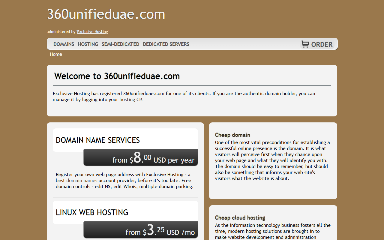Click the shopping cart icon beside ORDER
384x240 pixels.
pos(305,44)
